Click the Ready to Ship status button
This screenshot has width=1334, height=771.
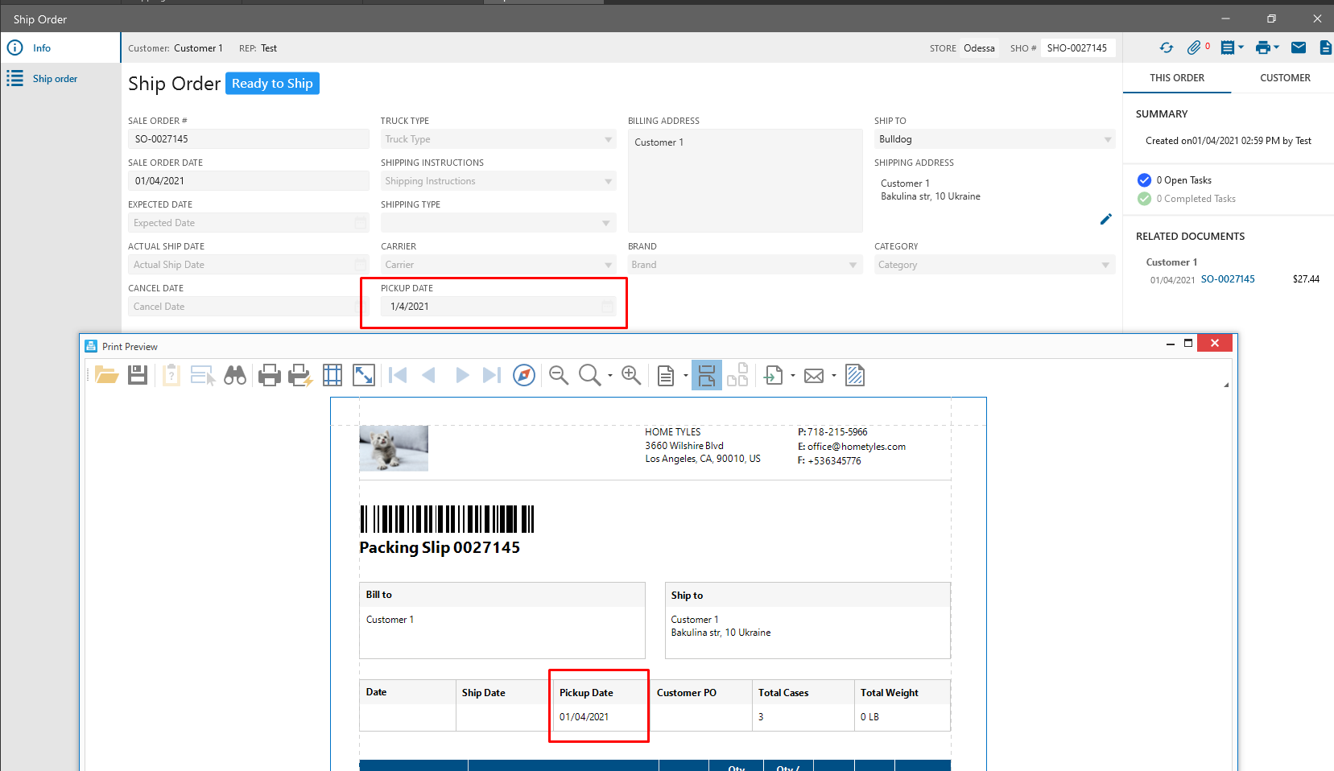pos(272,84)
